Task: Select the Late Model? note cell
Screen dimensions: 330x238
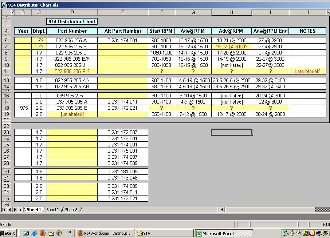Action: tap(307, 71)
